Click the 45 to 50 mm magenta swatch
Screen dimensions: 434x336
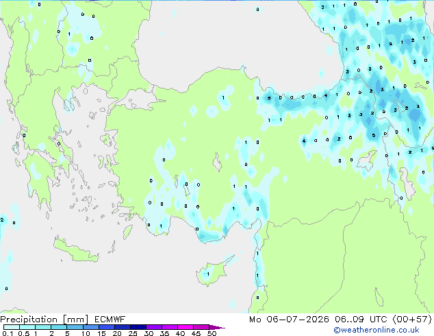tap(201, 327)
